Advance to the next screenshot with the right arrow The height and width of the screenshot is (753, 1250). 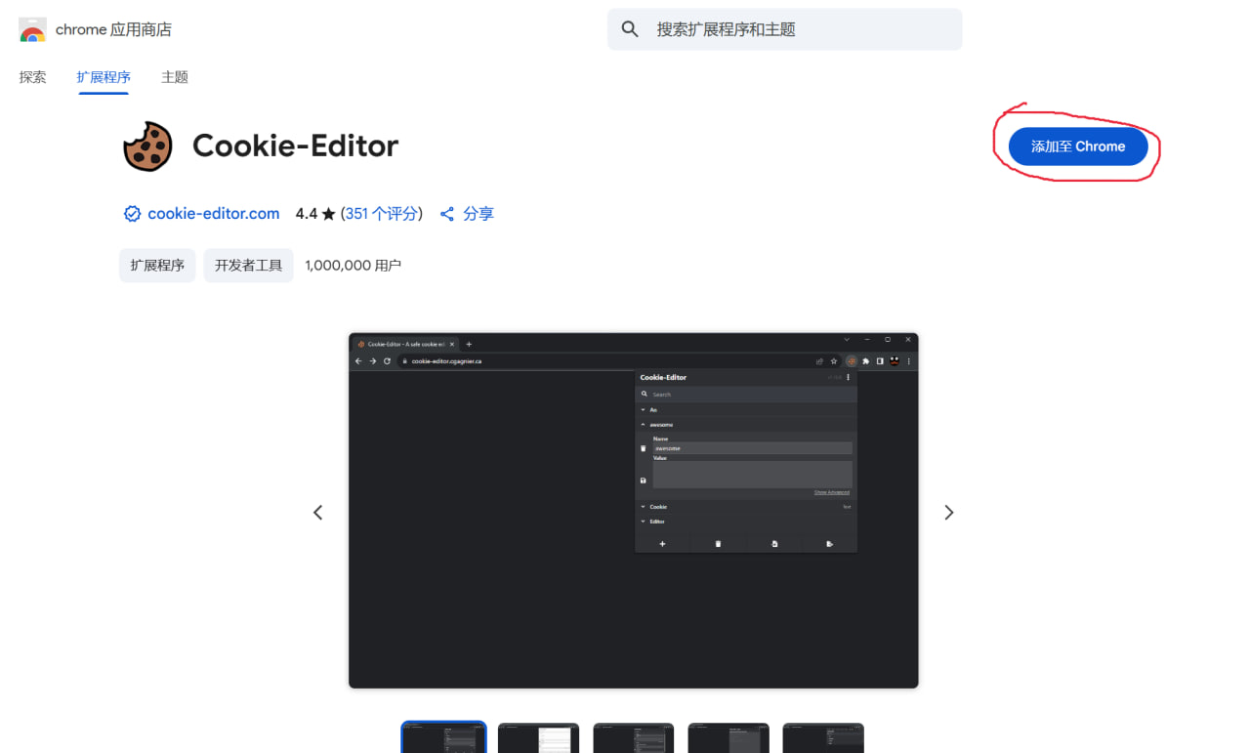(x=948, y=513)
